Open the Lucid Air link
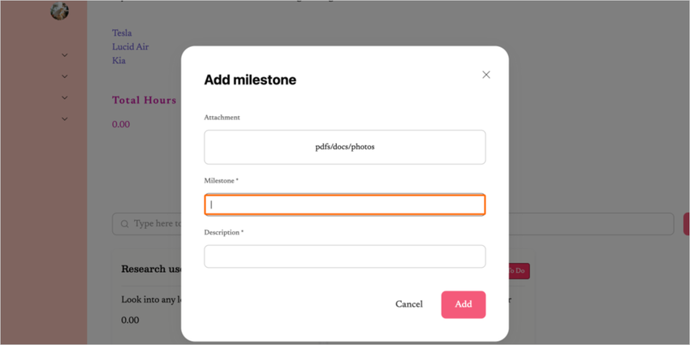The width and height of the screenshot is (690, 345). point(130,47)
